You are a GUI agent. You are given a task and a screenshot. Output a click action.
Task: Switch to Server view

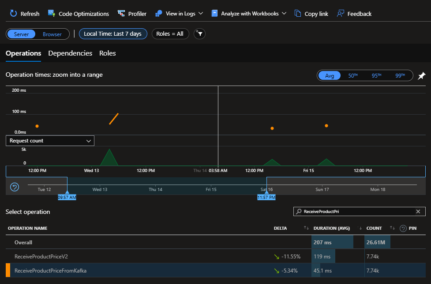21,34
